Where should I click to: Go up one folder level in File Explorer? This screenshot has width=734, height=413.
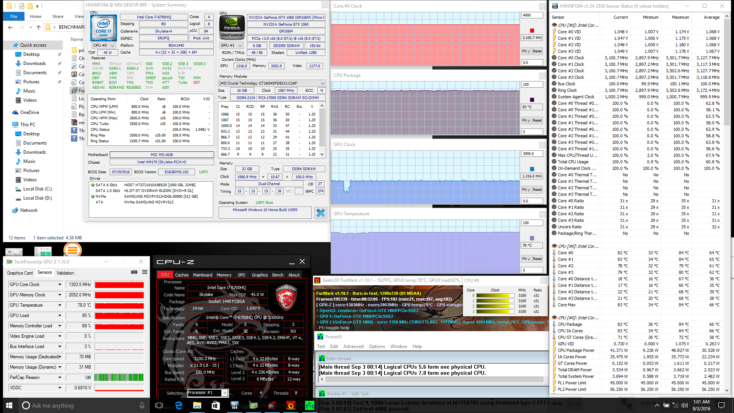coord(38,27)
